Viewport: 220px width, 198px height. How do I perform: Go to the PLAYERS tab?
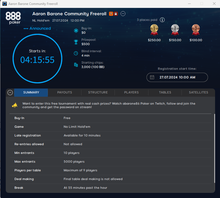click(x=131, y=92)
